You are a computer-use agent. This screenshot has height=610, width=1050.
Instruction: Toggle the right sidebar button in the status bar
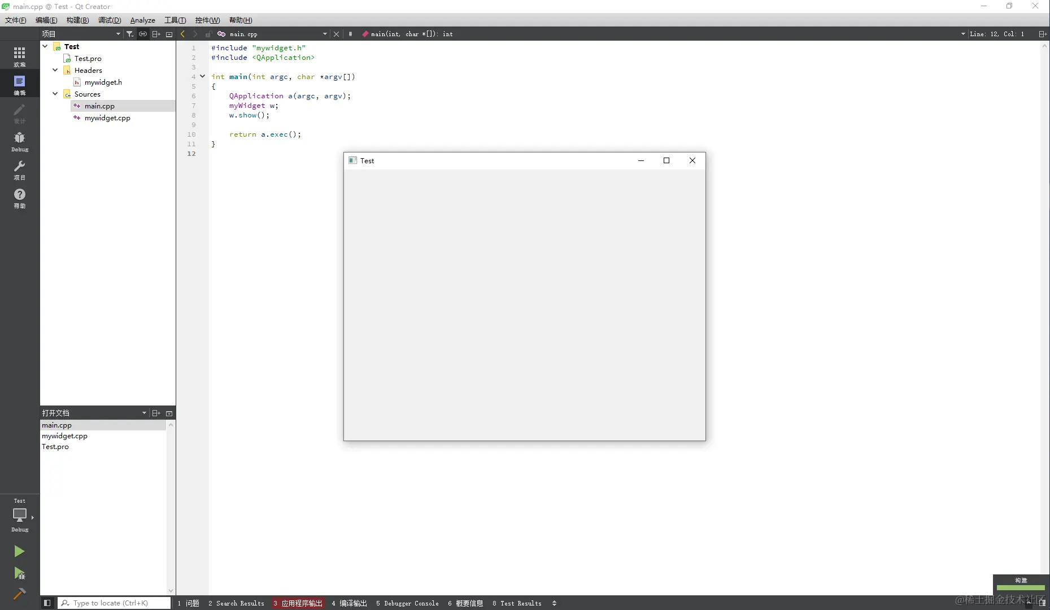coord(1042,603)
